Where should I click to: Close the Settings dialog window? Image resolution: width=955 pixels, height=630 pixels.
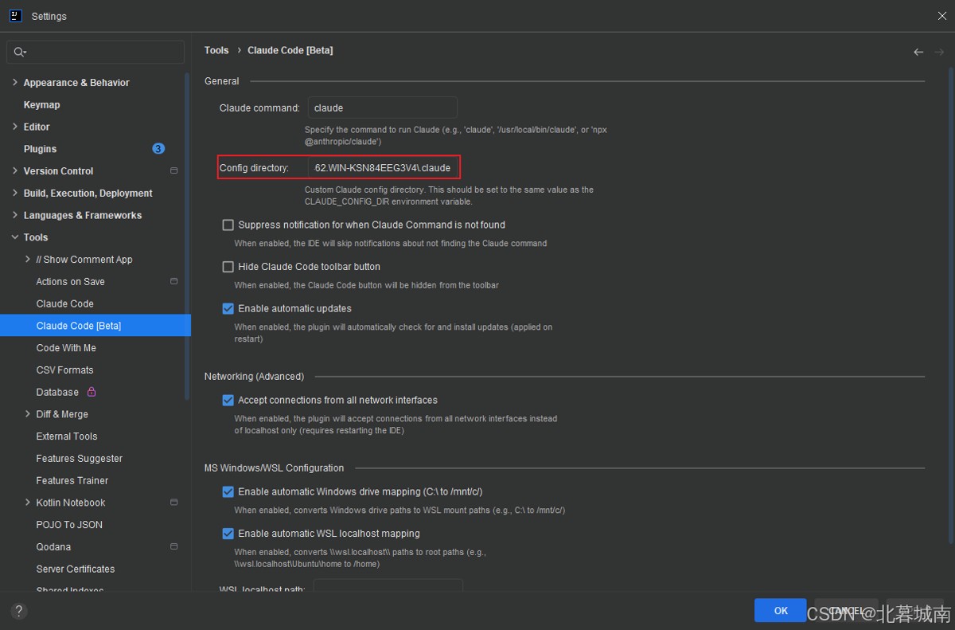click(942, 16)
